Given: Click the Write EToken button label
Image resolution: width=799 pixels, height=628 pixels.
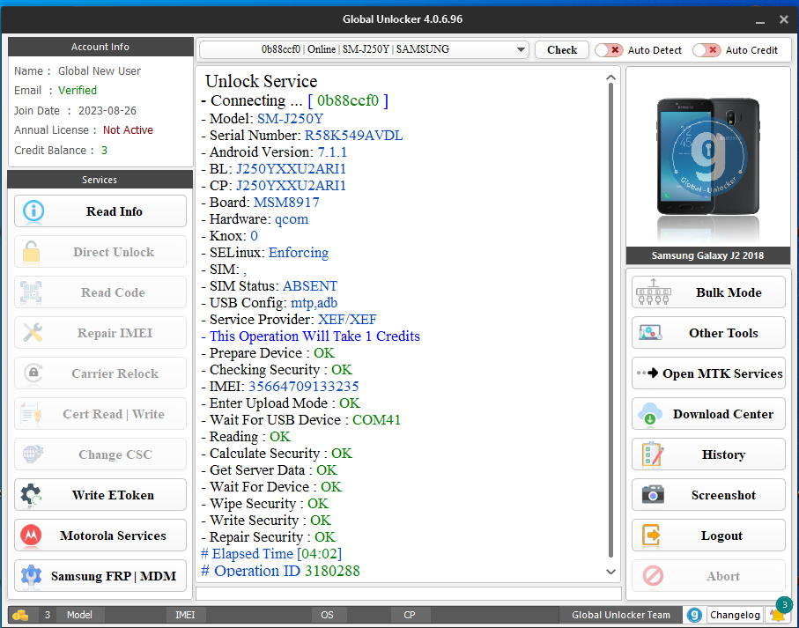Looking at the screenshot, I should pyautogui.click(x=113, y=495).
